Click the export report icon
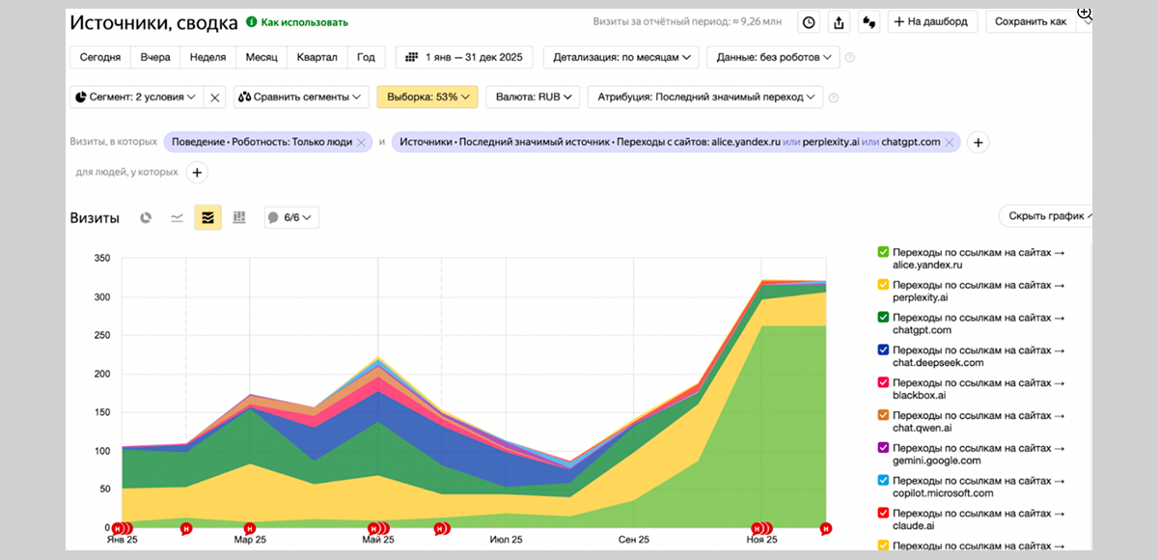Image resolution: width=1158 pixels, height=560 pixels. coord(839,22)
